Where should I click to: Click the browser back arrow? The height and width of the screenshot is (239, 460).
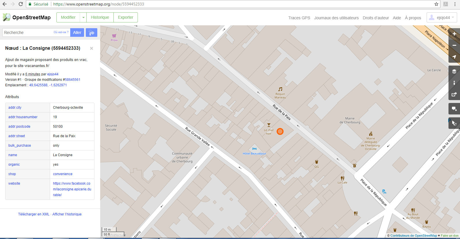(5, 4)
